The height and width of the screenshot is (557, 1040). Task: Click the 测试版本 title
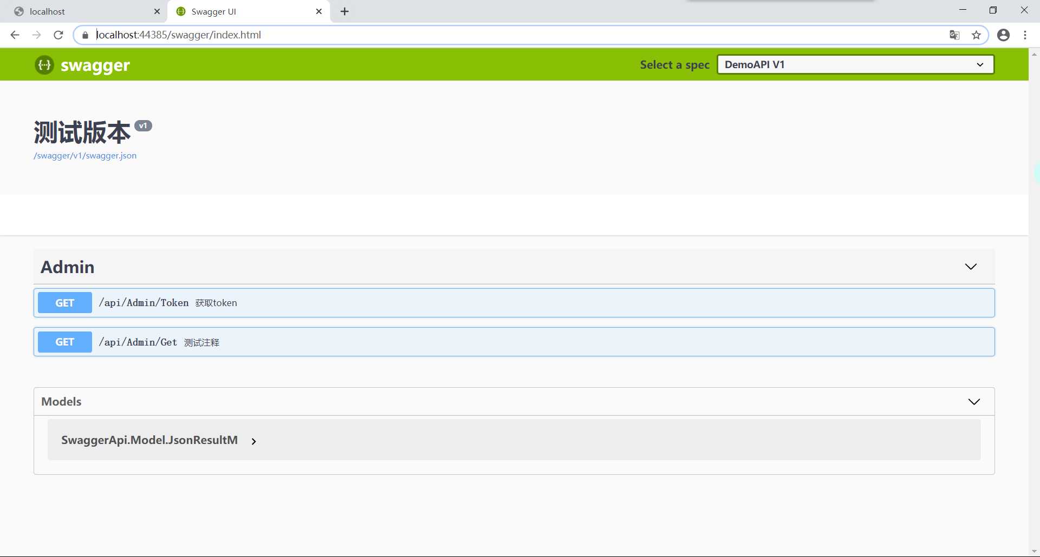click(82, 132)
